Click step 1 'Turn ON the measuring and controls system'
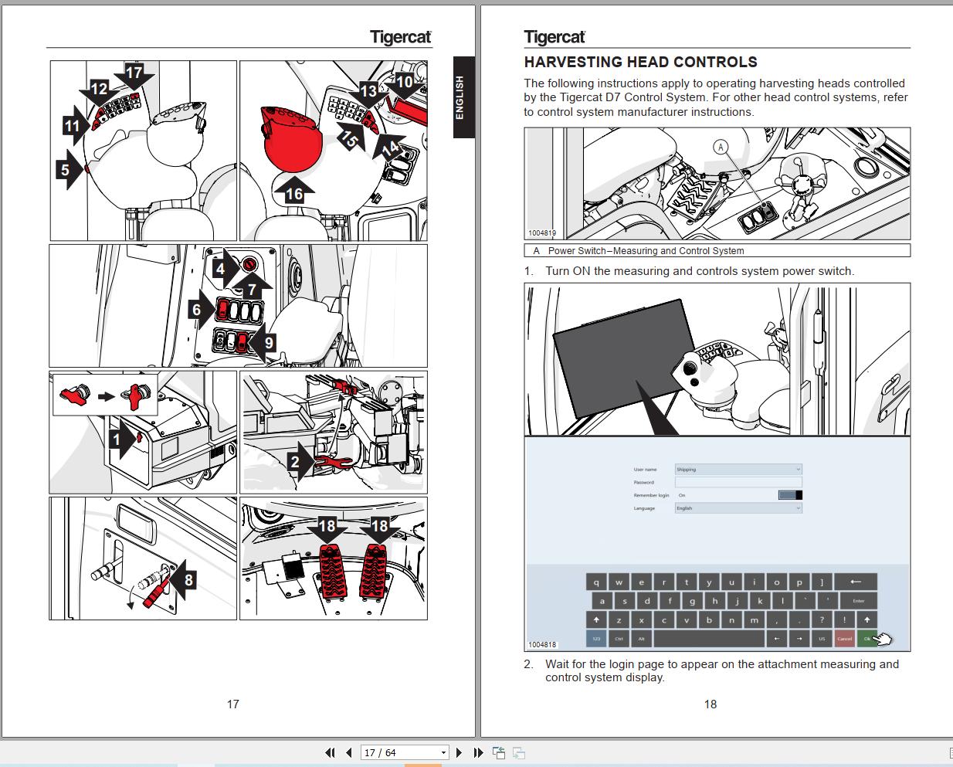 point(699,271)
